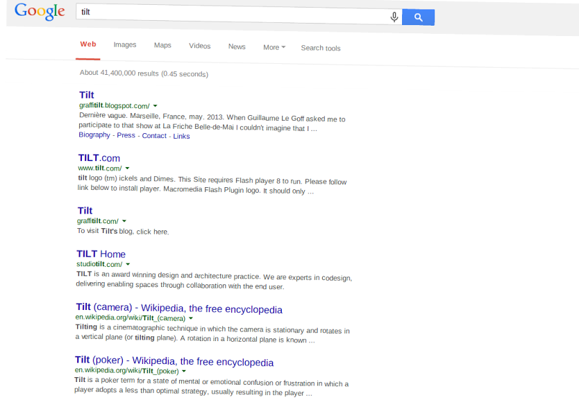Open the Contact sitelink
Image resolution: width=579 pixels, height=400 pixels.
(x=154, y=136)
